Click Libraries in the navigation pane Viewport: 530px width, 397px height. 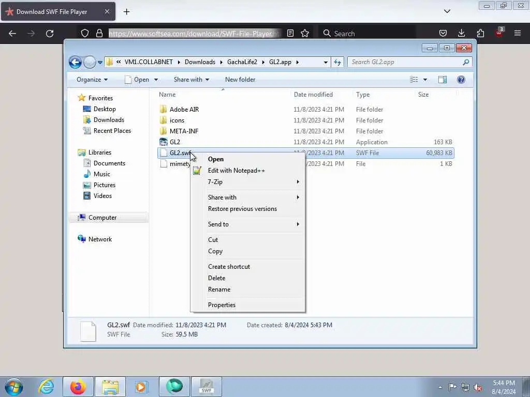100,152
